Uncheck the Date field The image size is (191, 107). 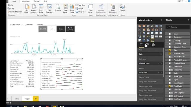(x=170, y=50)
